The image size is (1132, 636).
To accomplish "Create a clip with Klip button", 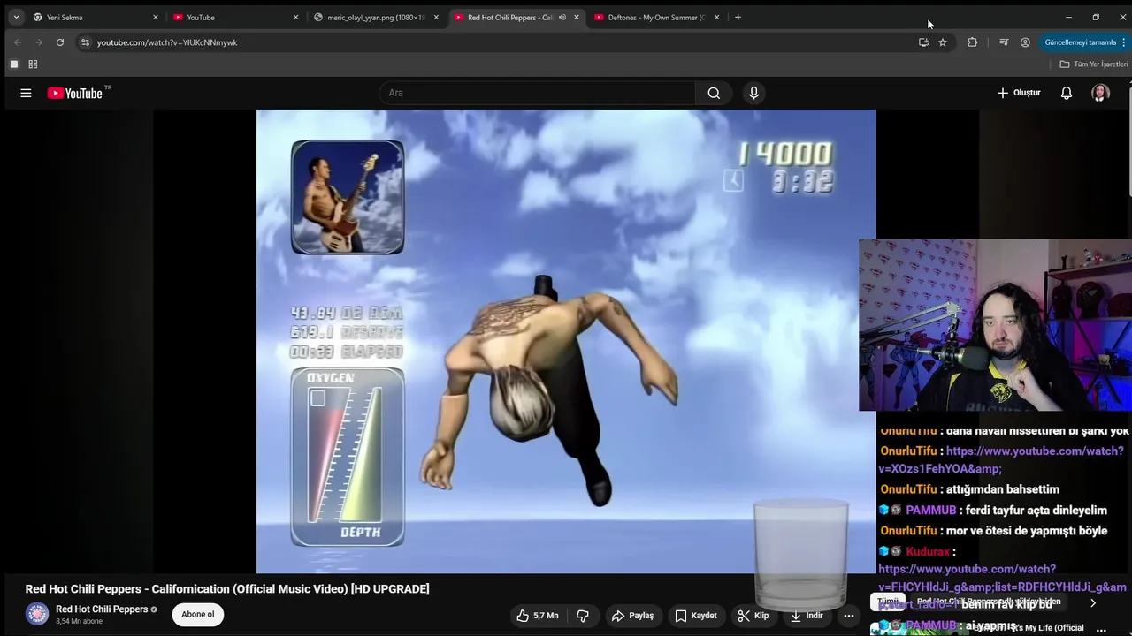I will [x=753, y=616].
